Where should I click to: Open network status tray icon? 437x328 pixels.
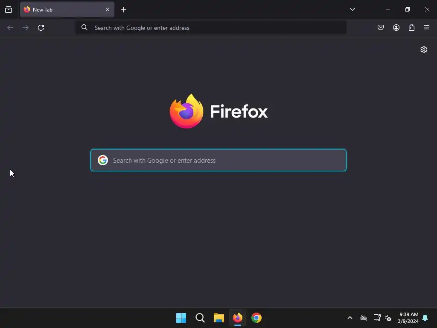[x=377, y=318]
